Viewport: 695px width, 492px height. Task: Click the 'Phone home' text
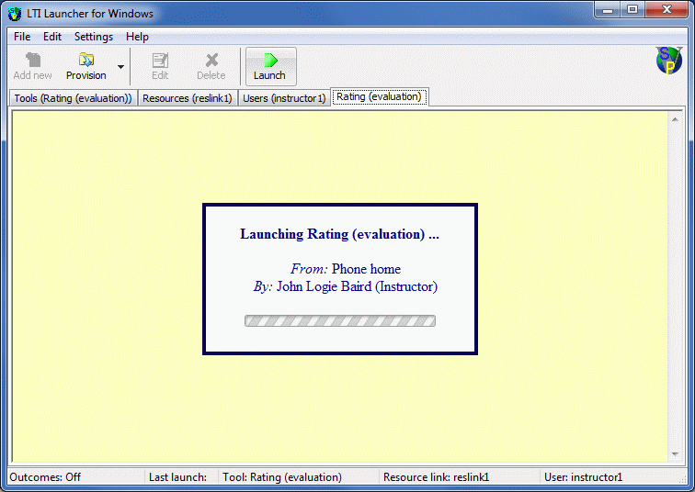(366, 269)
